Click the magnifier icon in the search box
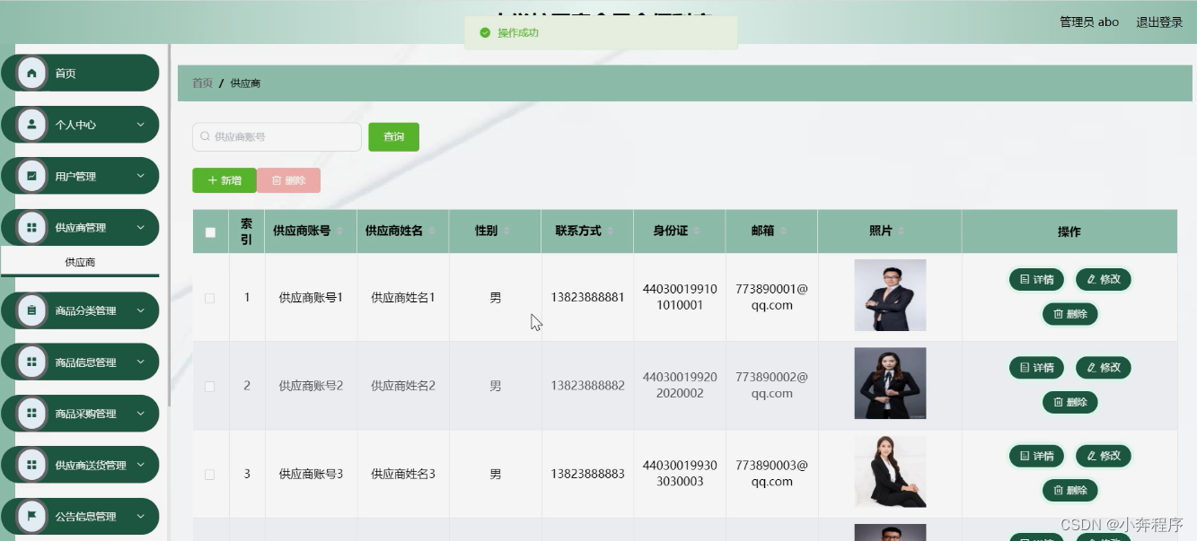Viewport: 1197px width, 541px height. click(x=205, y=136)
